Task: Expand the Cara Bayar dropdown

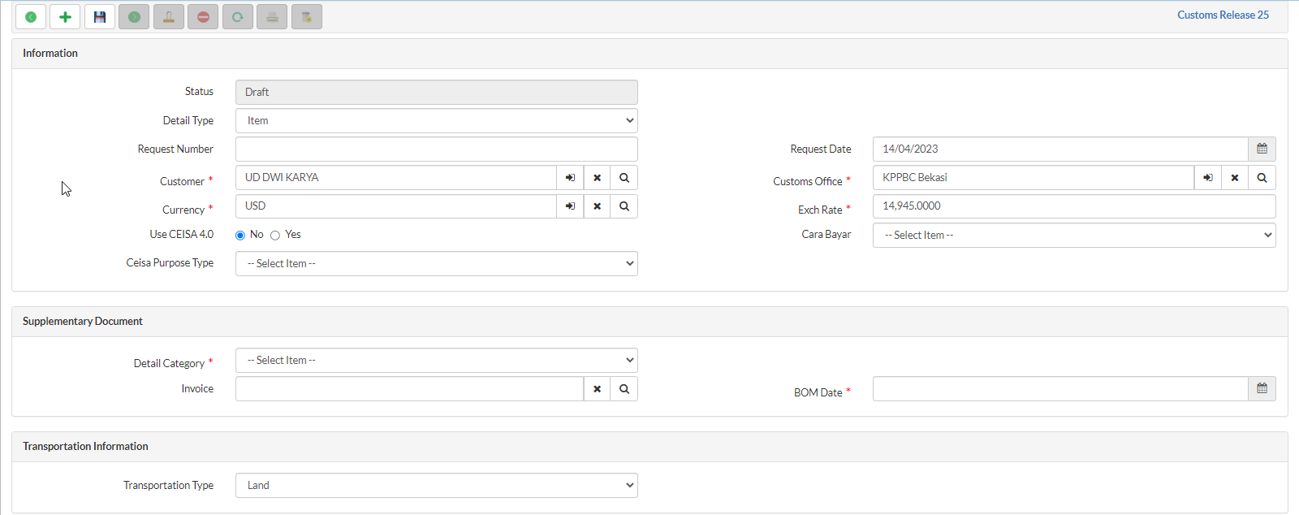Action: point(1073,236)
